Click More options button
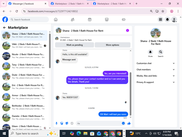This screenshot has height=137, width=182. coord(112,45)
